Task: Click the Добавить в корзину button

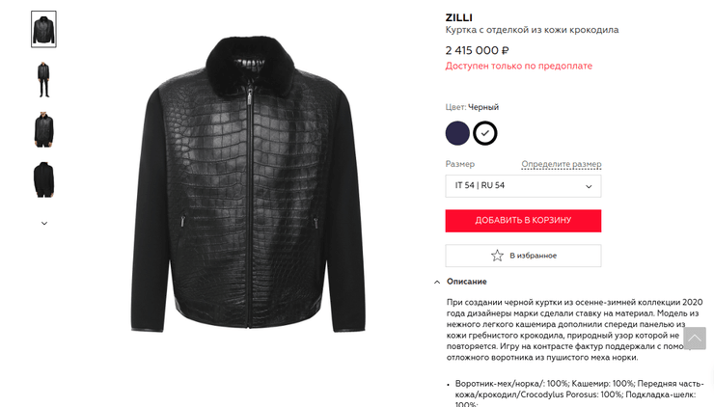Action: pyautogui.click(x=523, y=220)
